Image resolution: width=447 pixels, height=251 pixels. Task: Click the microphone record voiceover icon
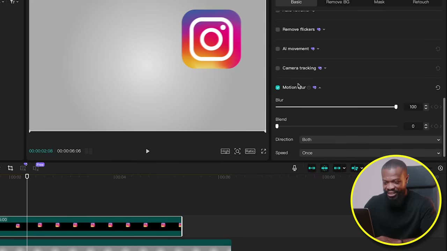294,168
